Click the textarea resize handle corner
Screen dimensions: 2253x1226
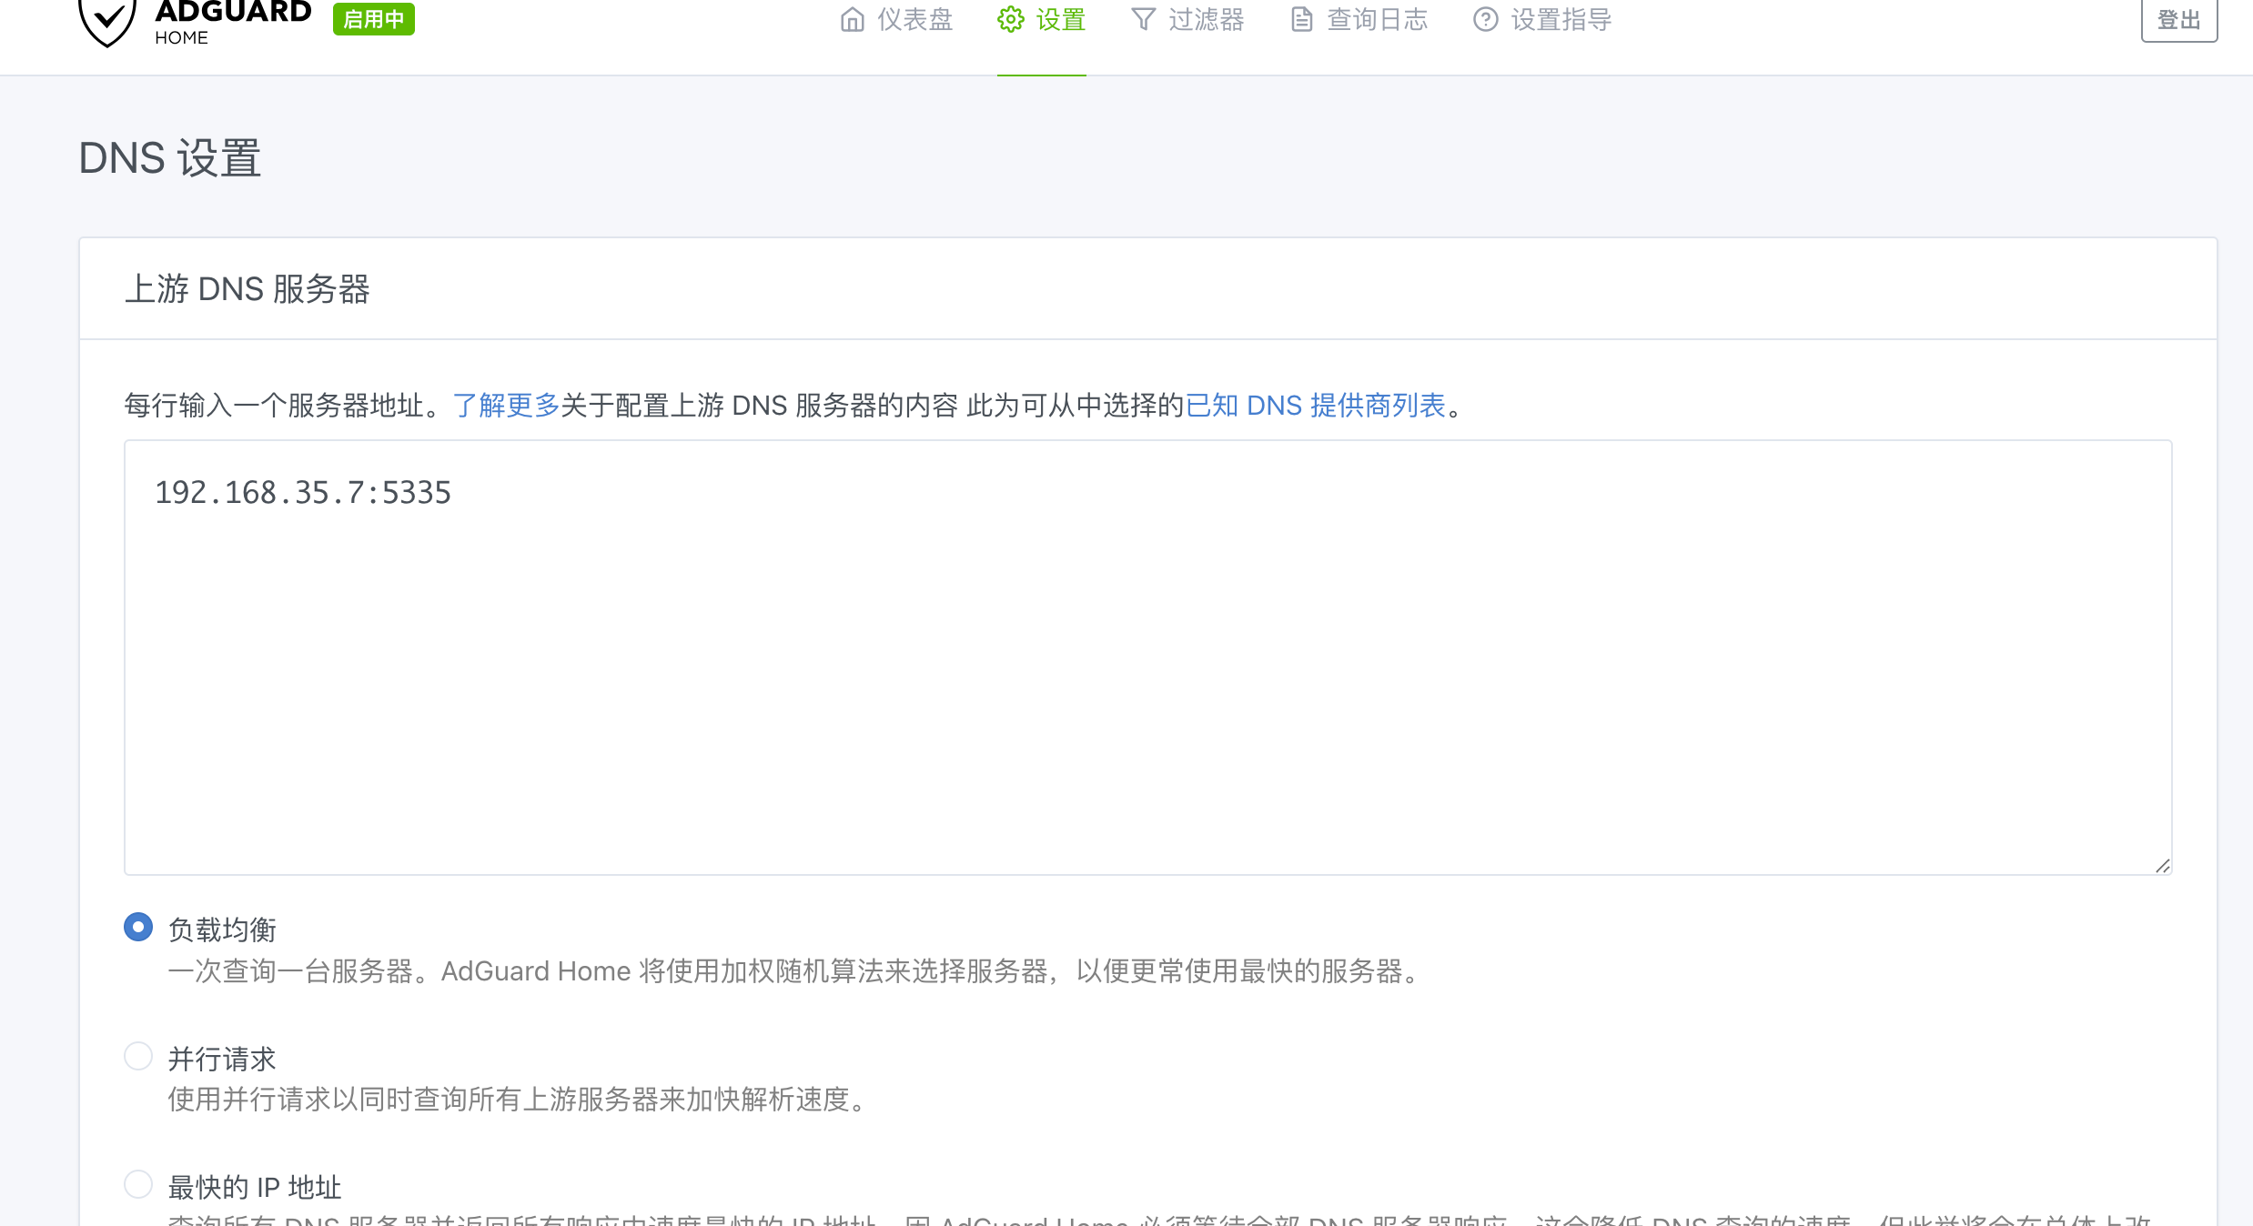(x=2162, y=864)
